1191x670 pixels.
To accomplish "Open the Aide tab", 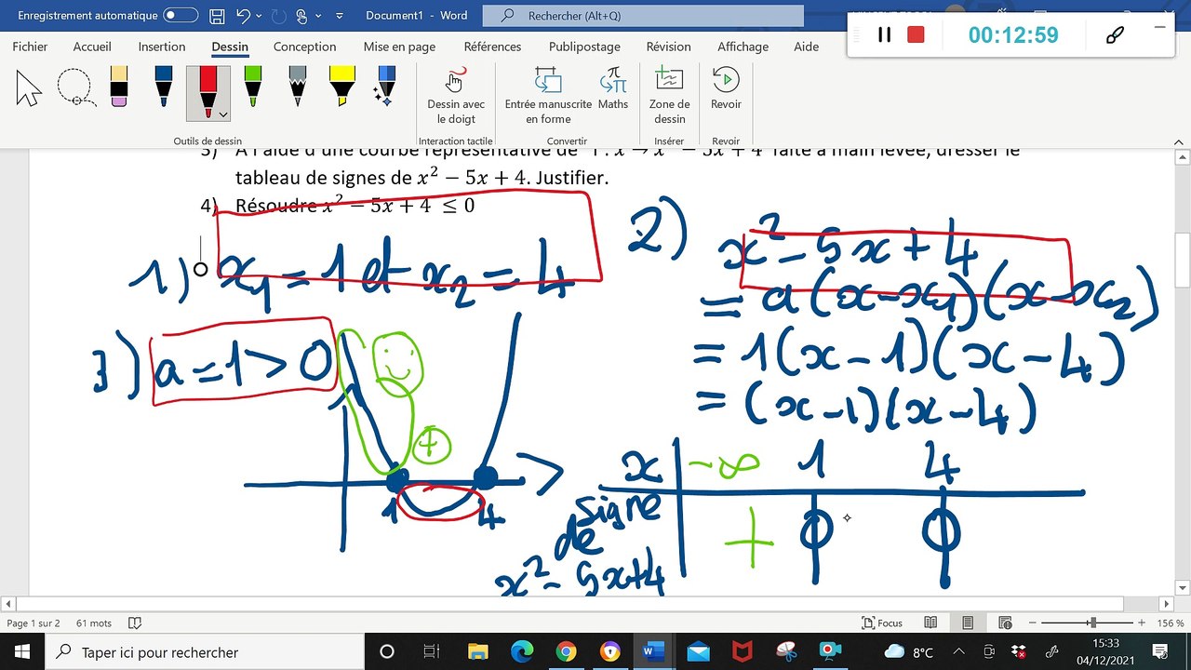I will pyautogui.click(x=806, y=47).
